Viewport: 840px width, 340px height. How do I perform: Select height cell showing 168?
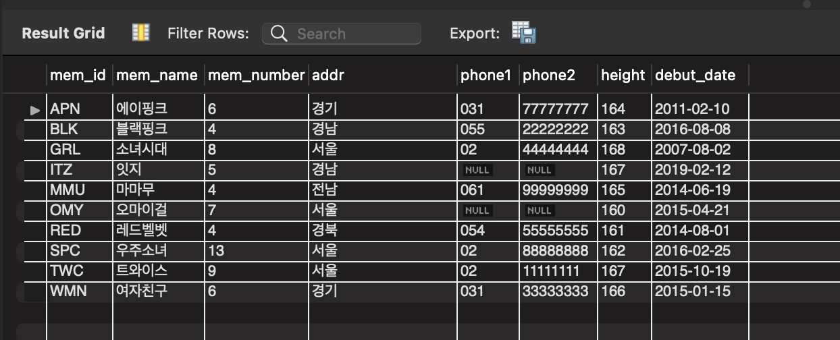point(624,149)
